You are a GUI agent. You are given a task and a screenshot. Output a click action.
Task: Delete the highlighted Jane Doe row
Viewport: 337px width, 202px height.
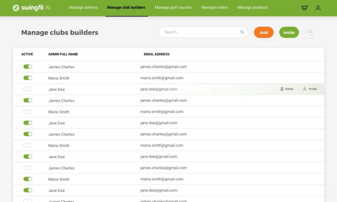287,89
